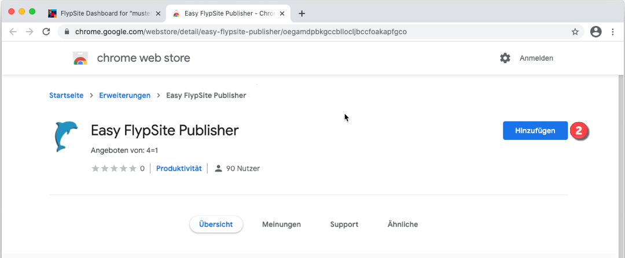Click the 'Easy FlypSite Publisher' heading

tap(164, 131)
